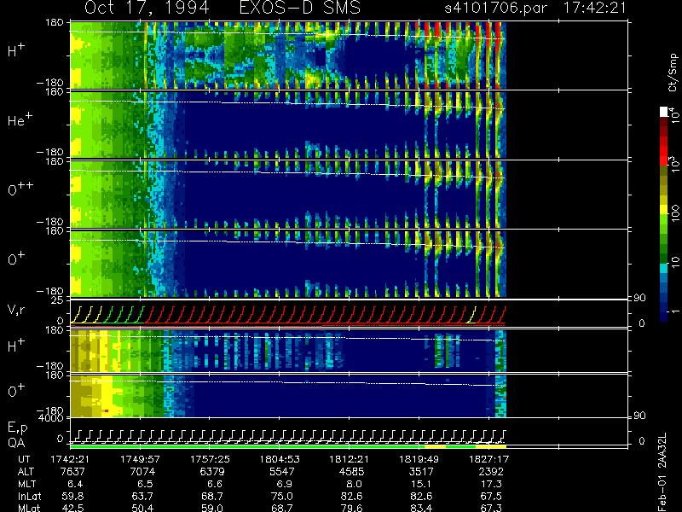Click the MLat value "67.3"

click(x=491, y=508)
